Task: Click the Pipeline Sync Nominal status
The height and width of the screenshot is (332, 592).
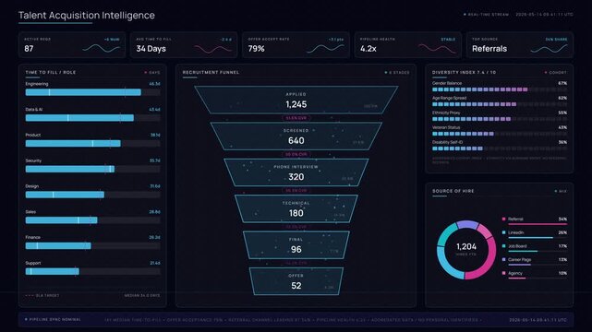Action: tap(53, 320)
